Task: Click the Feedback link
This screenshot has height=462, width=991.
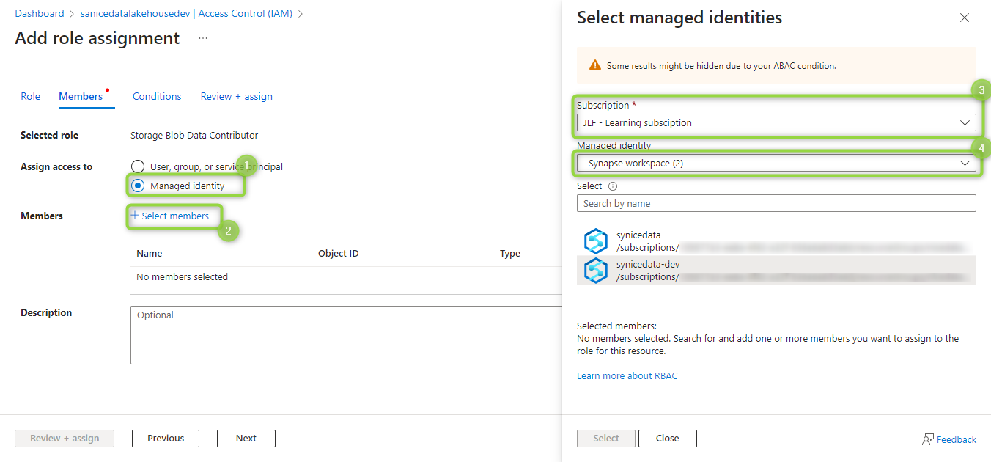Action: 957,439
